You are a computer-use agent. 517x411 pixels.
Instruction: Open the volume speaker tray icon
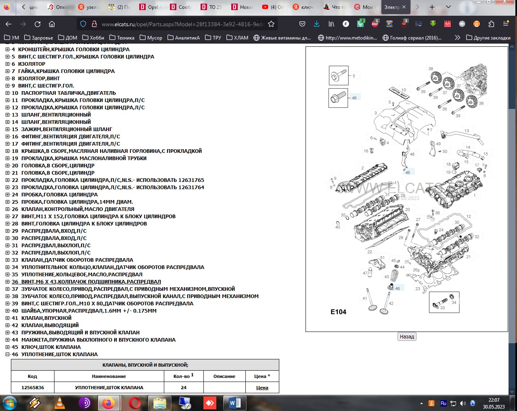[x=463, y=403]
